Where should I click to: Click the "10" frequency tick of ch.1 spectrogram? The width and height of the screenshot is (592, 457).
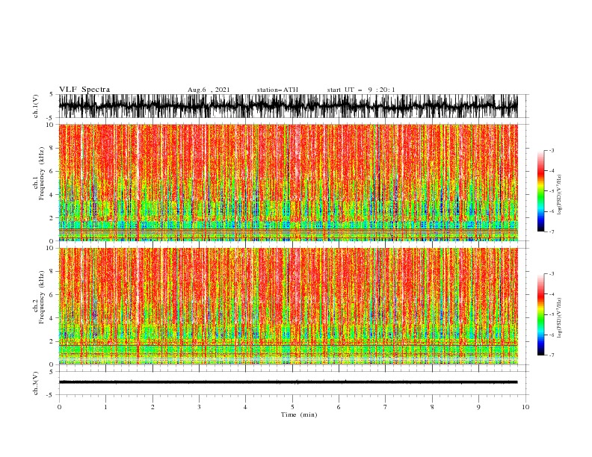(50, 125)
